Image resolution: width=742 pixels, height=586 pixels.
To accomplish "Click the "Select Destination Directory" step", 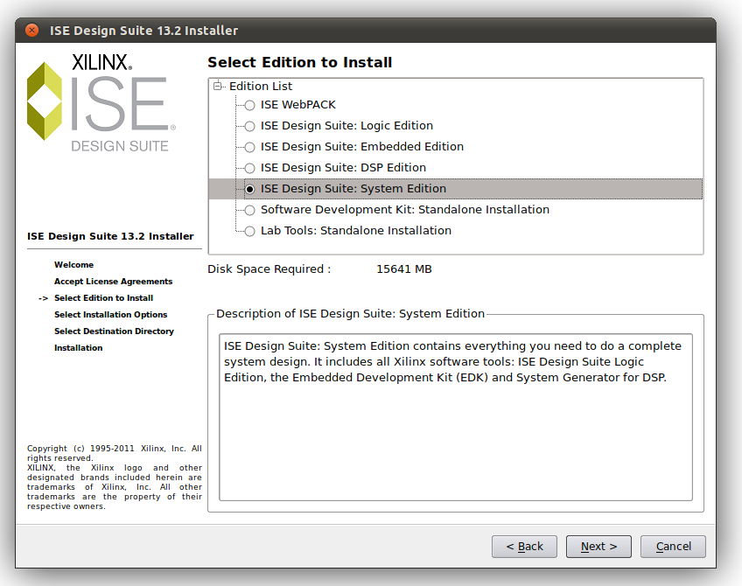I will (114, 331).
